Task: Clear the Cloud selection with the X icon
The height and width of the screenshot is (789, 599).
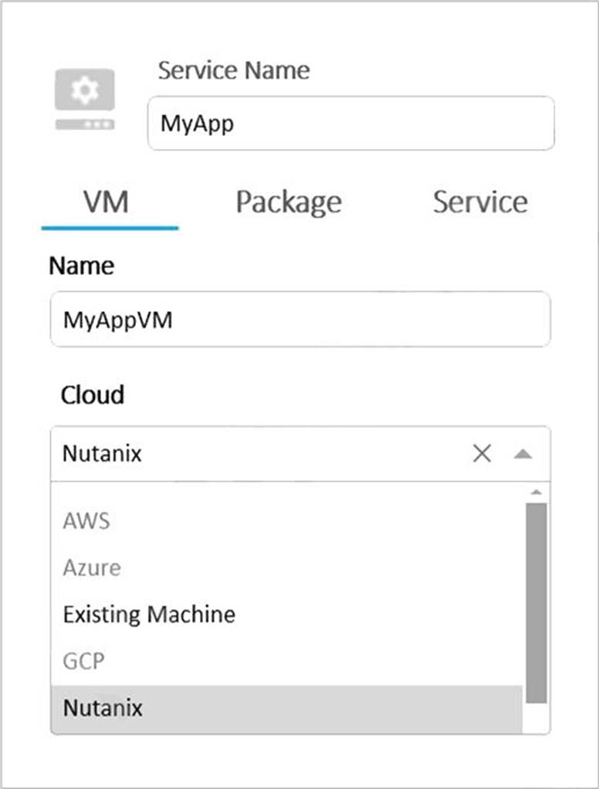Action: 482,454
